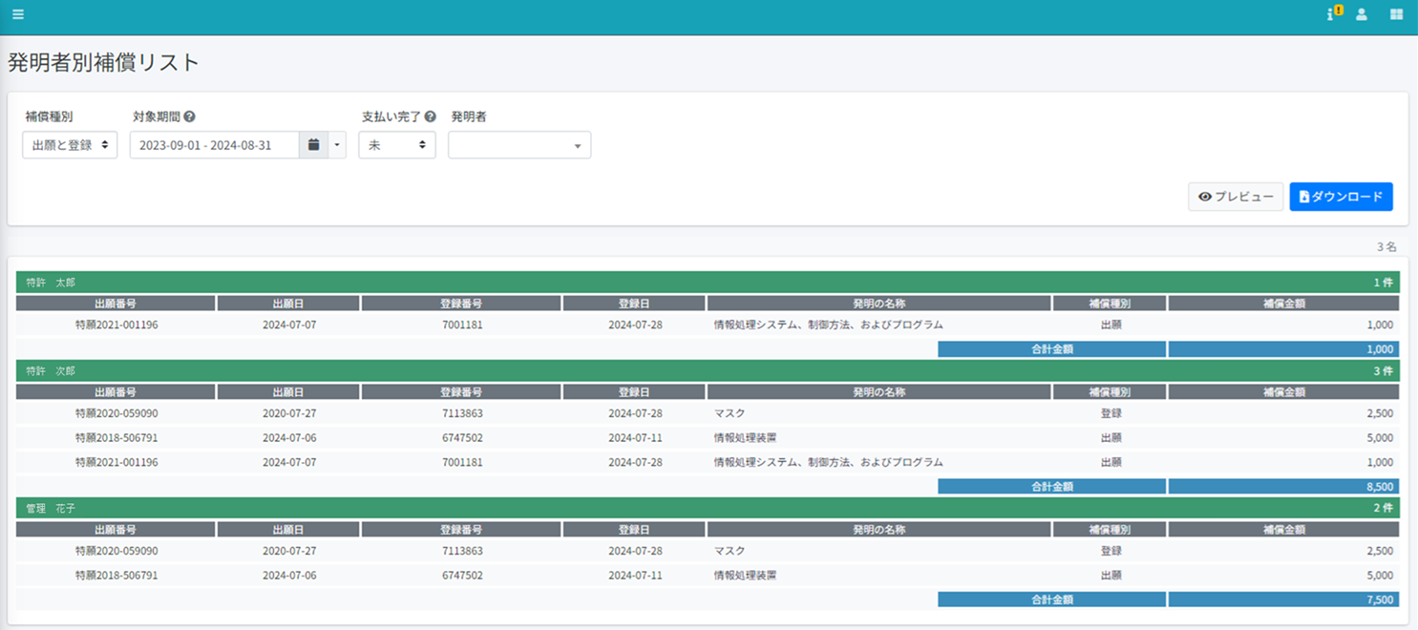Viewport: 1418px width, 630px height.
Task: Click the 対象期間 date range field
Action: click(215, 145)
